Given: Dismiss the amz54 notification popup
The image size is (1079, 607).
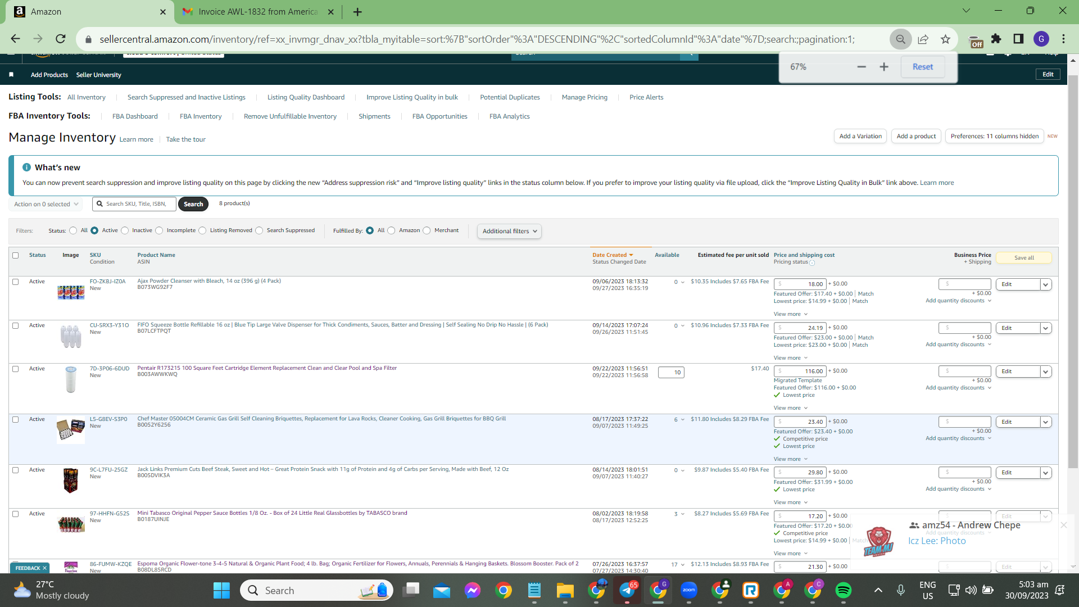Looking at the screenshot, I should click(x=1063, y=525).
